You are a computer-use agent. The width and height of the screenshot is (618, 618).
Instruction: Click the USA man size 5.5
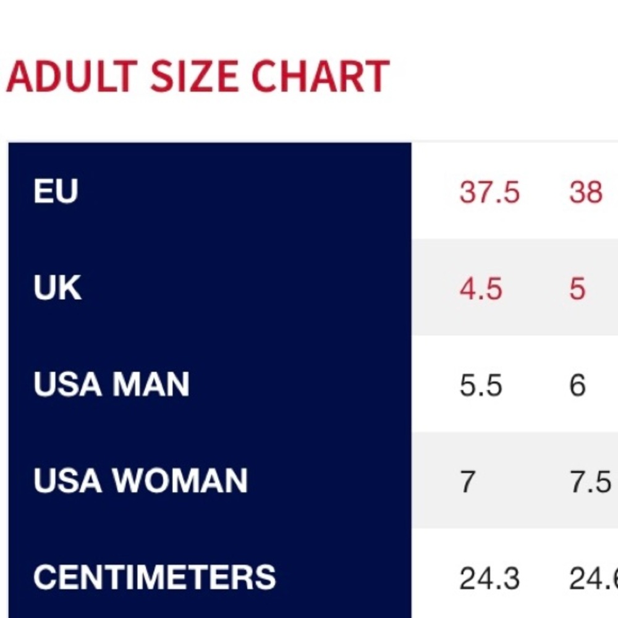click(x=481, y=386)
